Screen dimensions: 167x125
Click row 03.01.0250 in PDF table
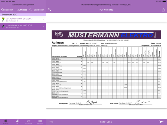tap(106, 81)
